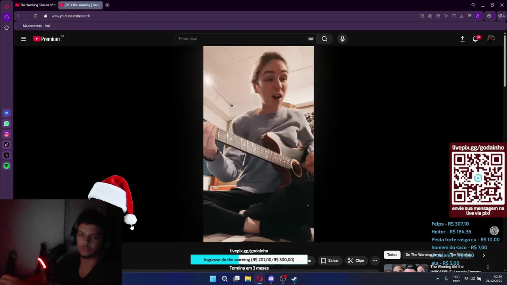The height and width of the screenshot is (285, 507).
Task: Take a snapshot with the camera icon
Action: click(x=430, y=16)
